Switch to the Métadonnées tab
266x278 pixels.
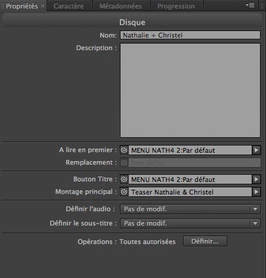pos(120,6)
